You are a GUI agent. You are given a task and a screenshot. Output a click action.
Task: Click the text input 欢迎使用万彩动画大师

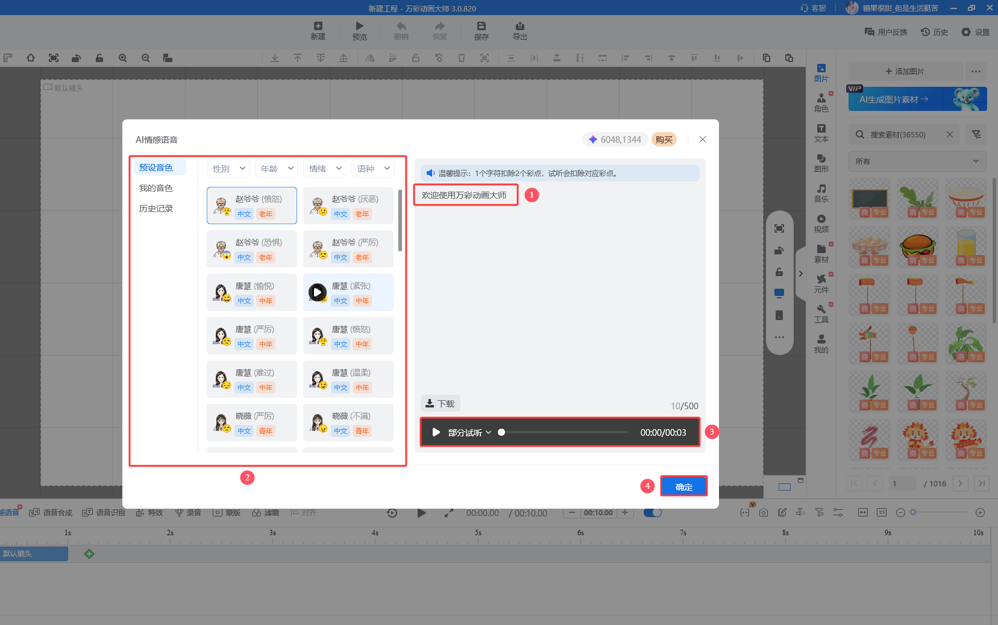pos(465,195)
